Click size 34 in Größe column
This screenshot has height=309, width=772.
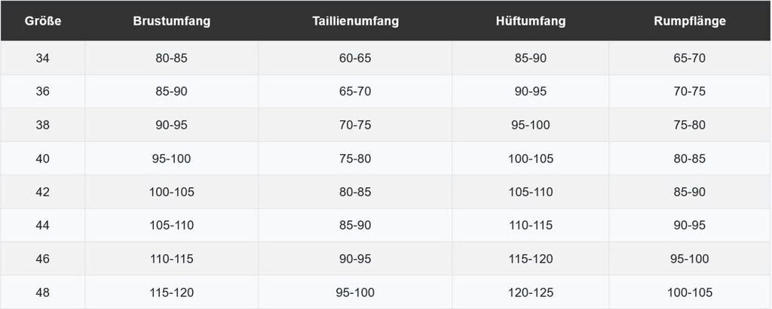[42, 58]
